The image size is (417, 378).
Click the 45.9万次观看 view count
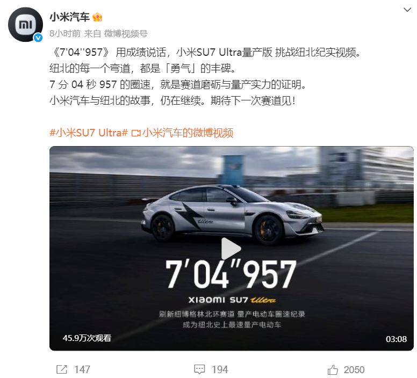click(87, 338)
